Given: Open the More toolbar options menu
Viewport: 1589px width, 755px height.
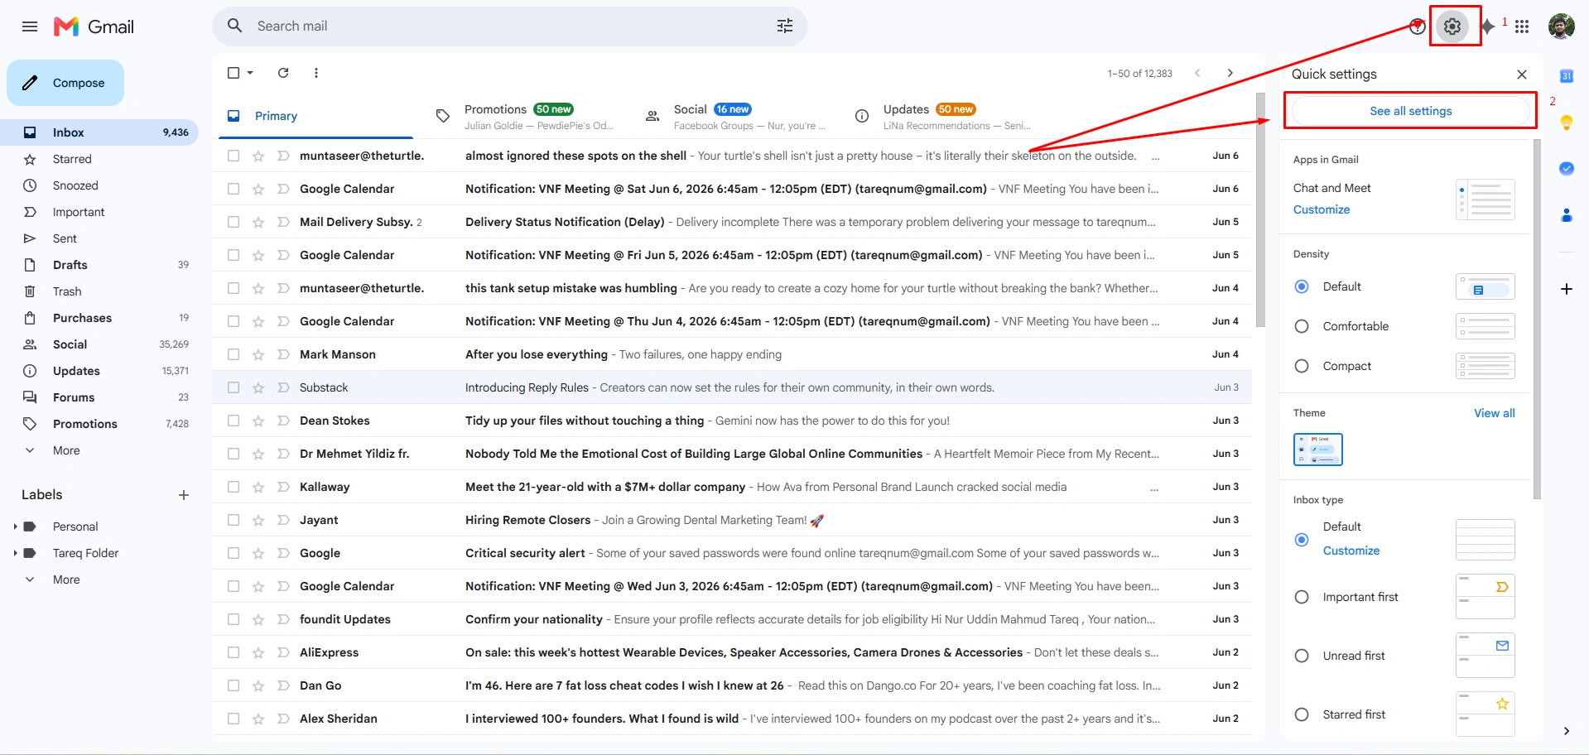Looking at the screenshot, I should (x=316, y=73).
